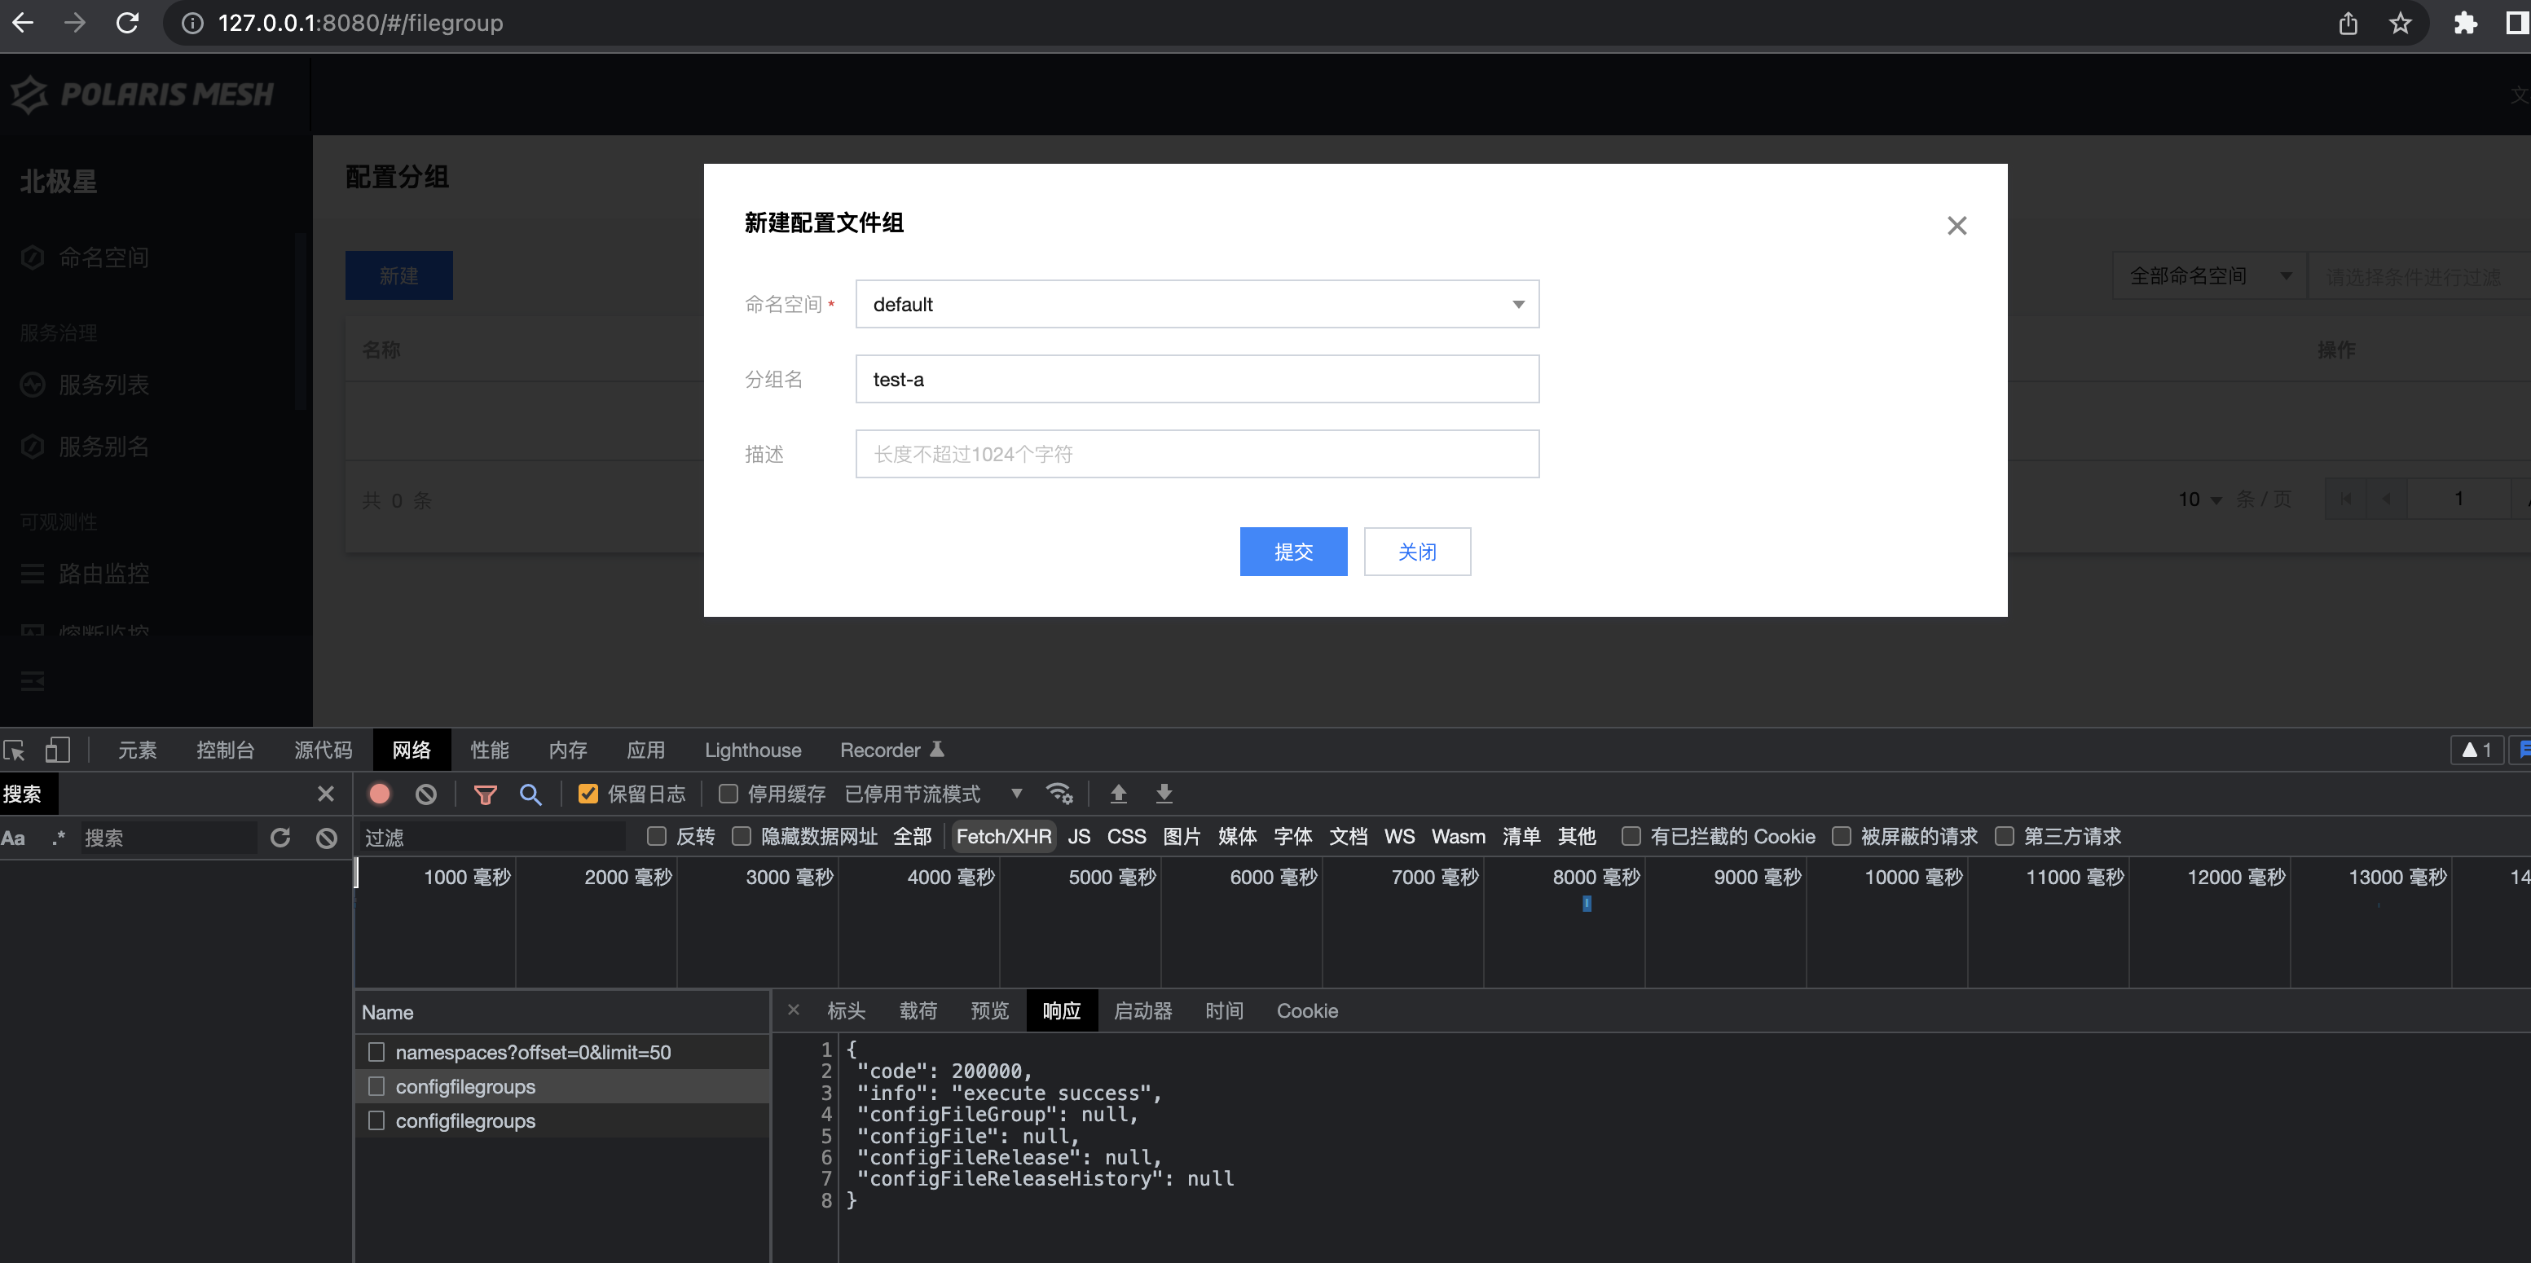Open site info icon in address bar
The height and width of the screenshot is (1263, 2531).
[192, 23]
